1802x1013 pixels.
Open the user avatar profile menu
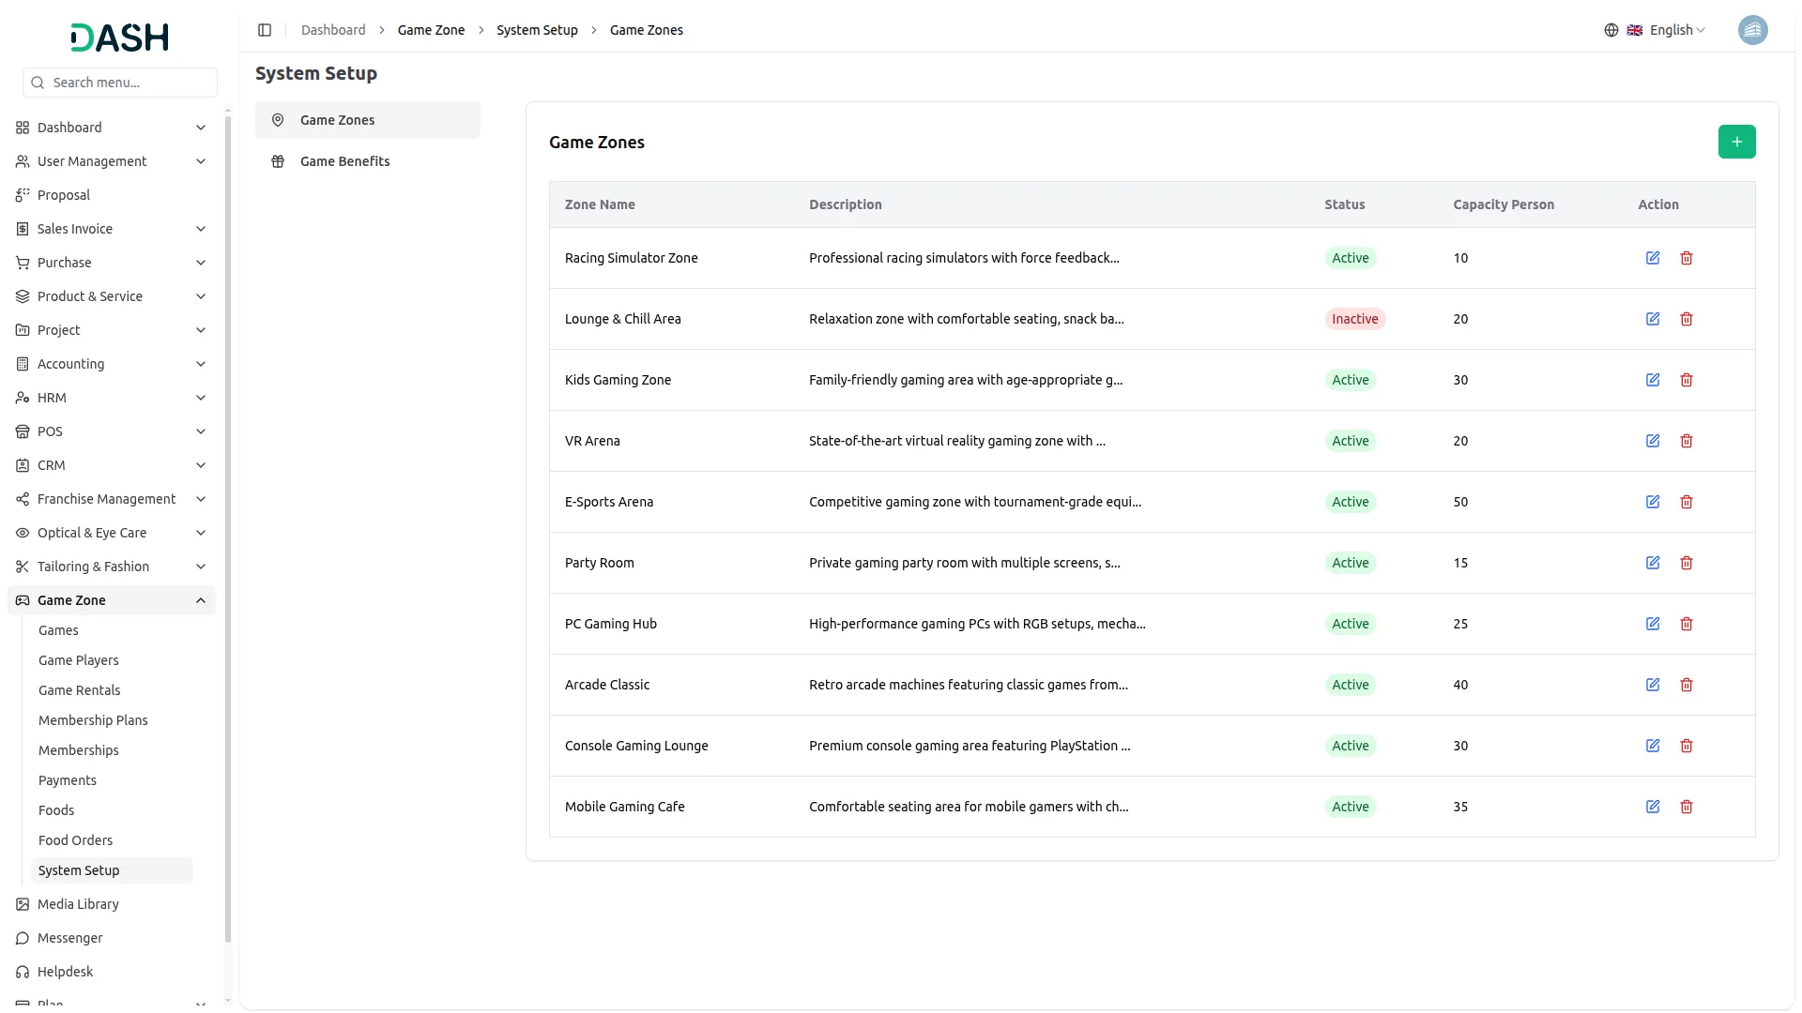(1752, 30)
